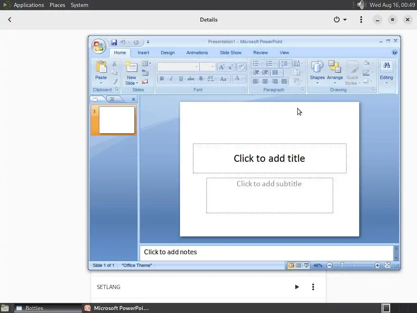This screenshot has height=313, width=417.
Task: Open SETLANG row's three-dot options menu
Action: click(313, 287)
